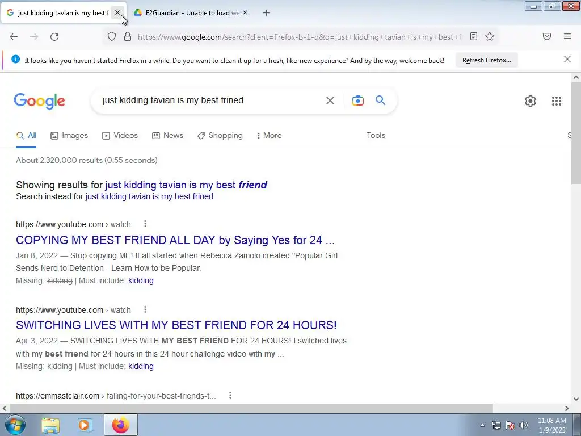
Task: Reload the current page
Action: (54, 37)
